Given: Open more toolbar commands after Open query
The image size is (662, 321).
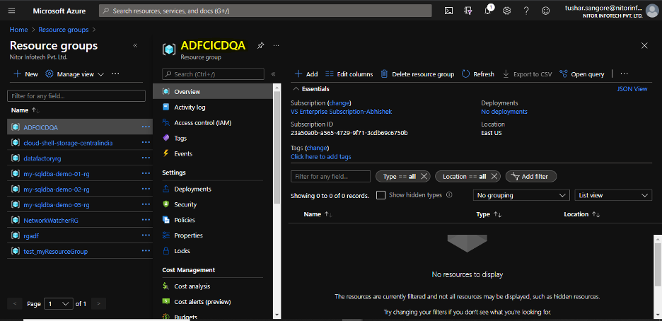Looking at the screenshot, I should coord(624,74).
